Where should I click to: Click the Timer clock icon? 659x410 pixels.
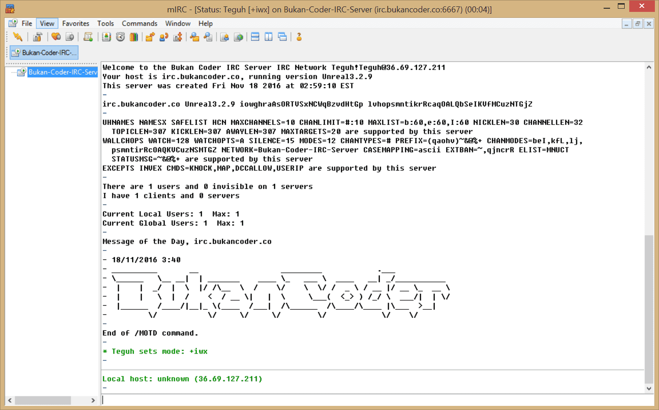(120, 37)
